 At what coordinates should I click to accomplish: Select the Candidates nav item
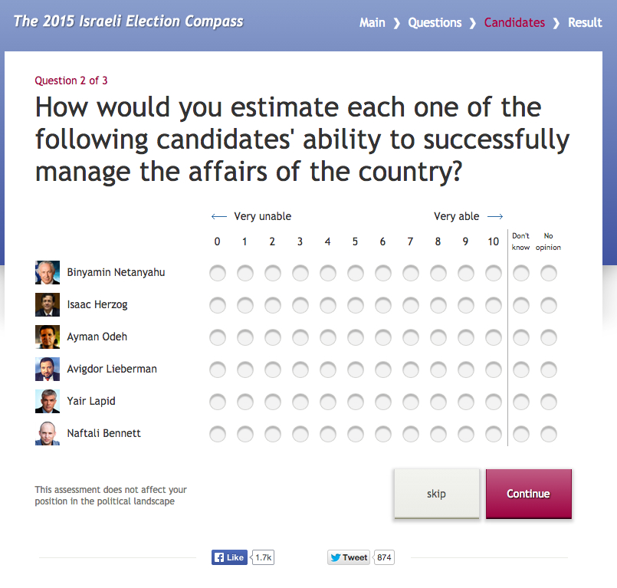tap(514, 22)
